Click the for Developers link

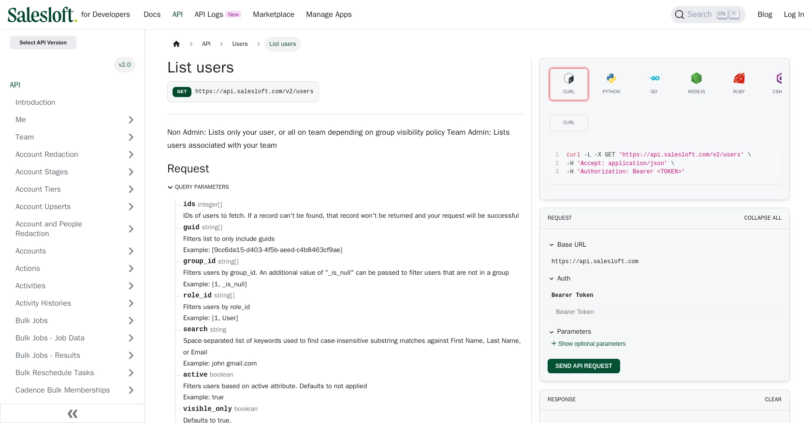[x=105, y=14]
